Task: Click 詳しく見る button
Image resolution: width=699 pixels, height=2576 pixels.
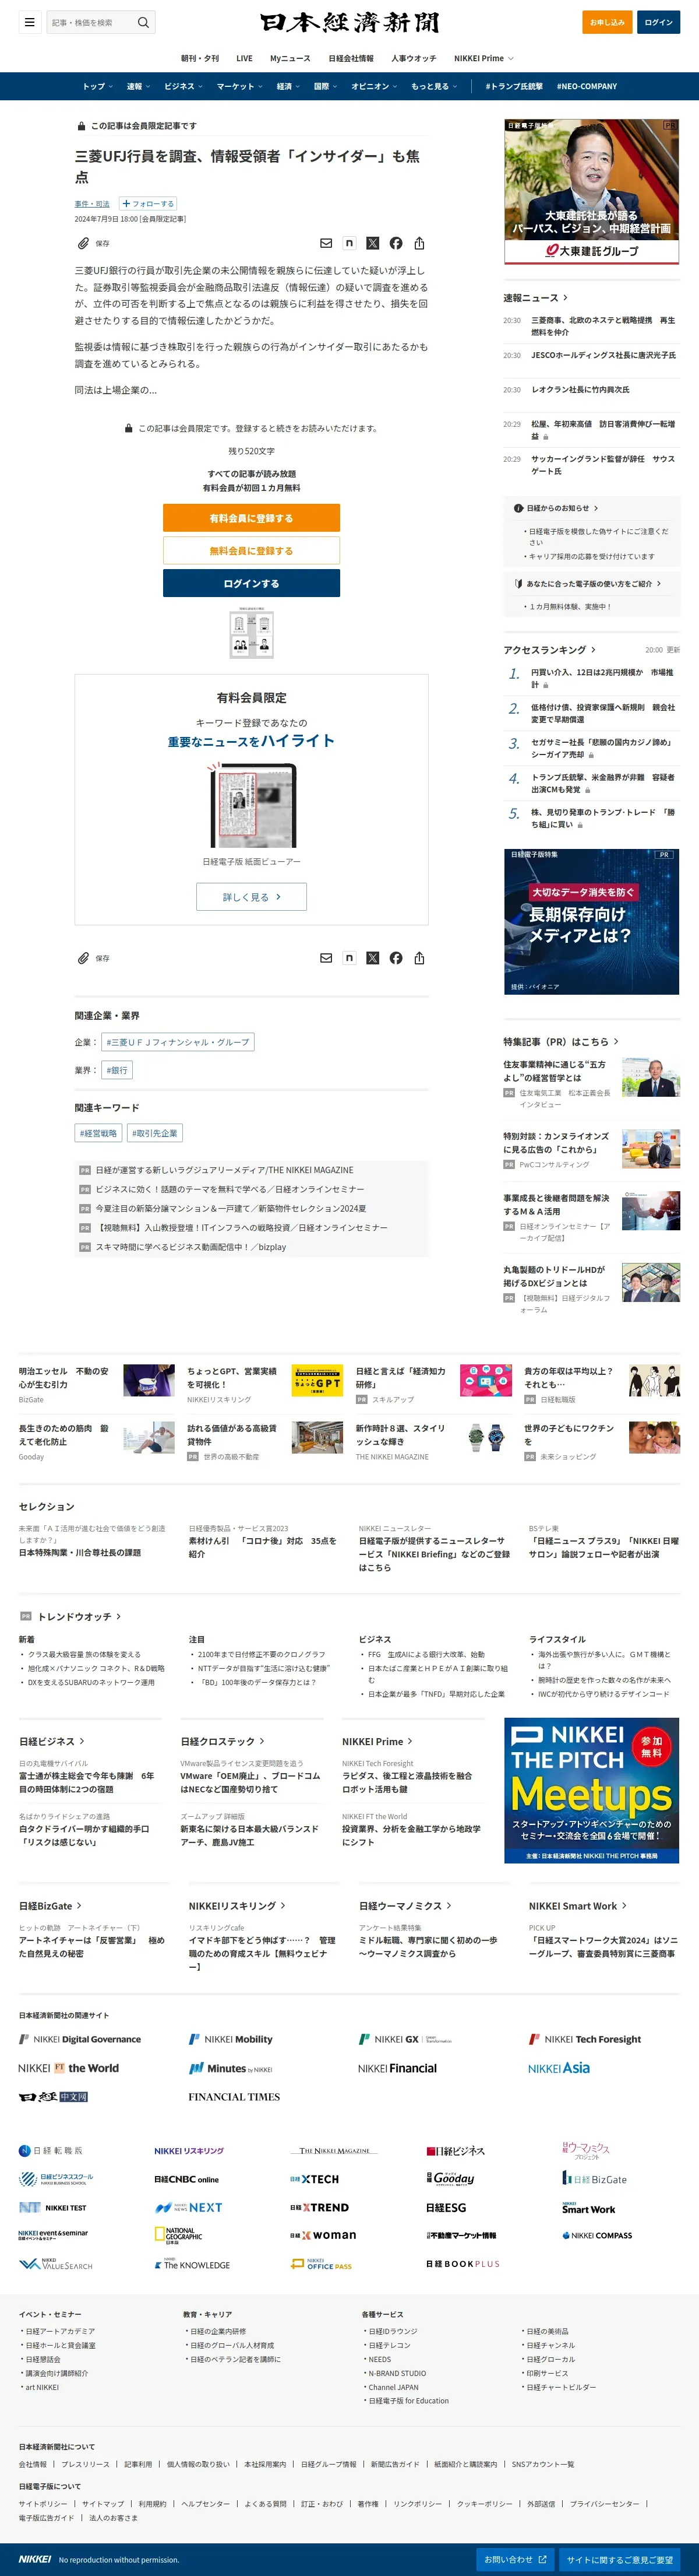Action: tap(252, 897)
